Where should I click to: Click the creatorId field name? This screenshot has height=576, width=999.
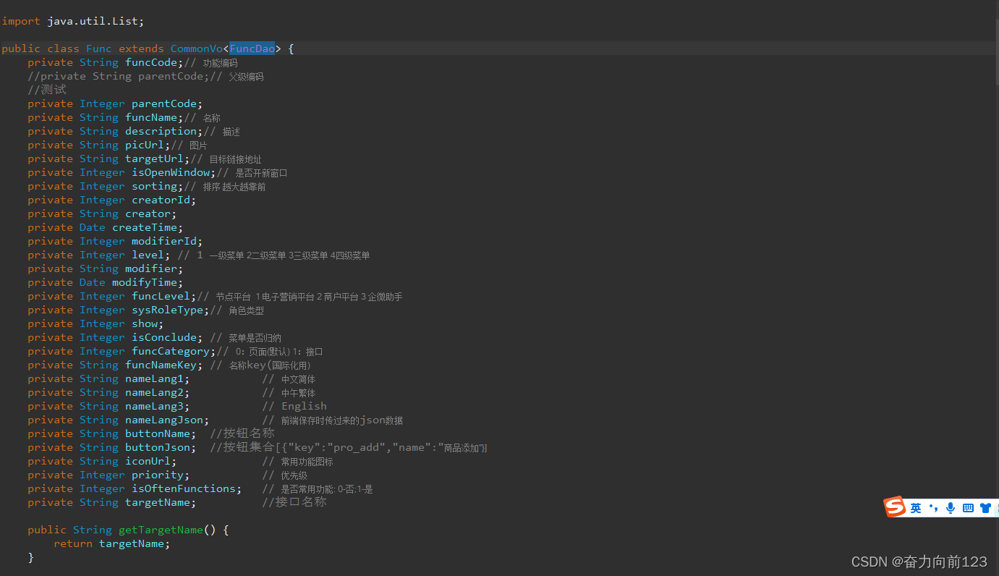click(x=161, y=200)
